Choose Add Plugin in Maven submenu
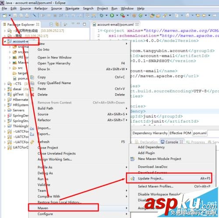Viewport: 219px width, 218px height. (x=172, y=153)
